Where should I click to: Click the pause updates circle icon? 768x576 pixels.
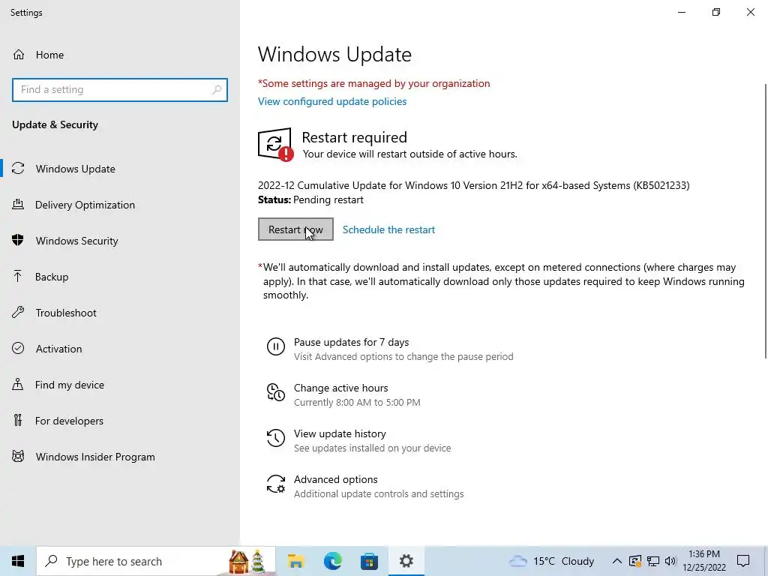276,346
